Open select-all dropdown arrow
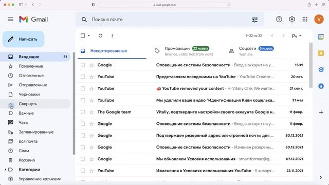Screen dimensions: 329x185 89,35
